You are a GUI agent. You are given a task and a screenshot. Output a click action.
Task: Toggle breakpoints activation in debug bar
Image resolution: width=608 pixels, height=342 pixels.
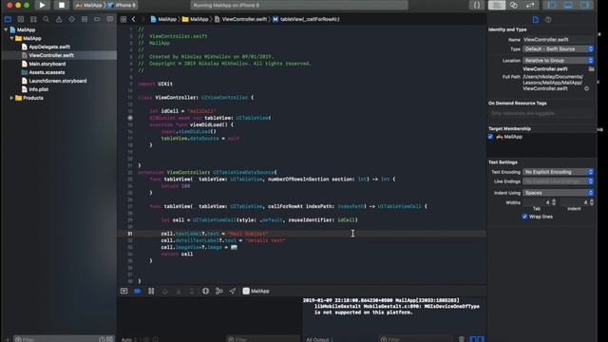tap(137, 292)
